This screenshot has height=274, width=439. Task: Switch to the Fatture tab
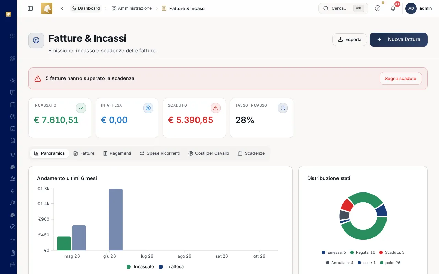[84, 153]
